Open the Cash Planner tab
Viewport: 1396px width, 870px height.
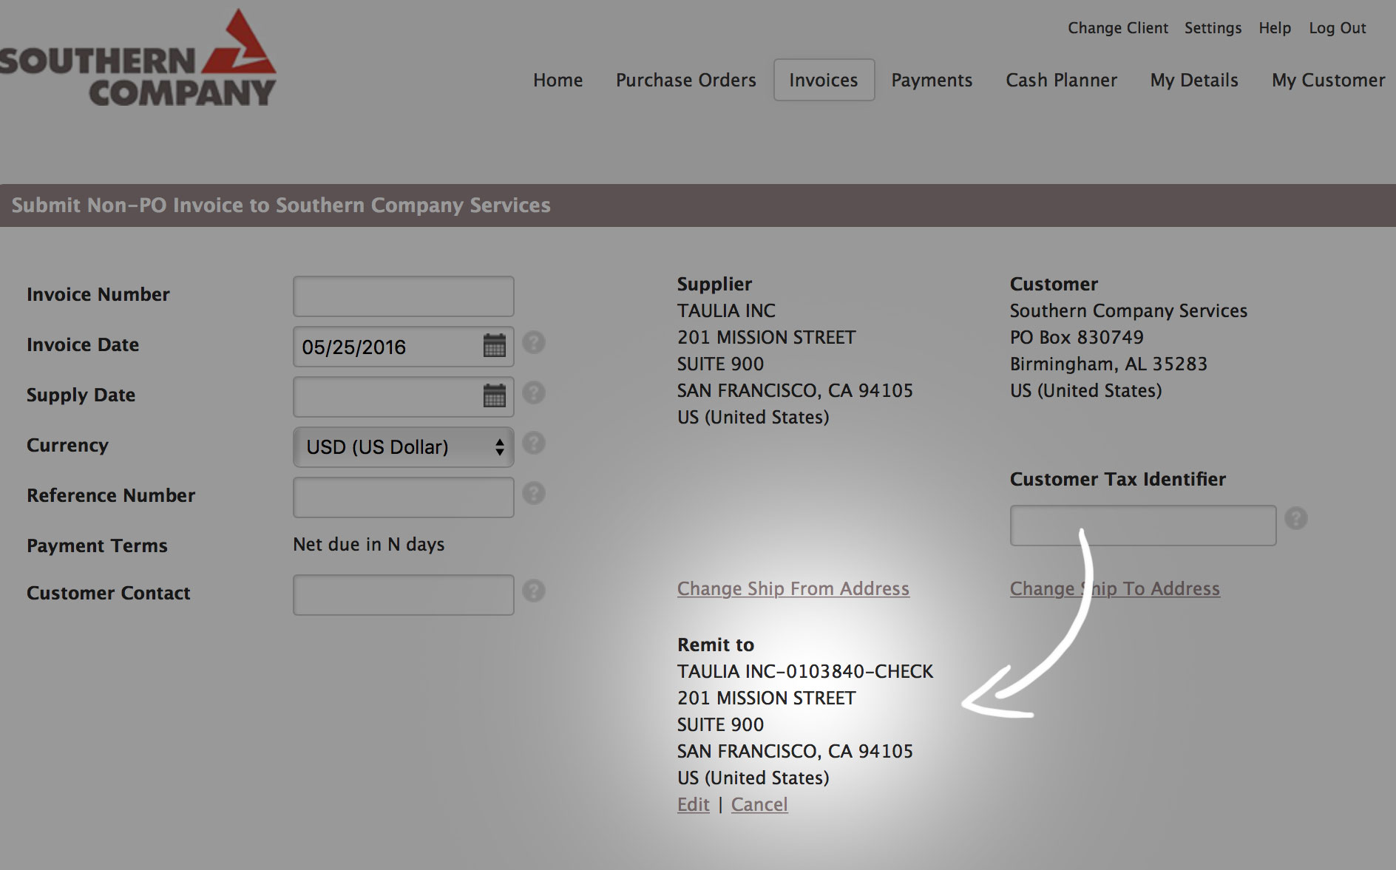point(1061,80)
